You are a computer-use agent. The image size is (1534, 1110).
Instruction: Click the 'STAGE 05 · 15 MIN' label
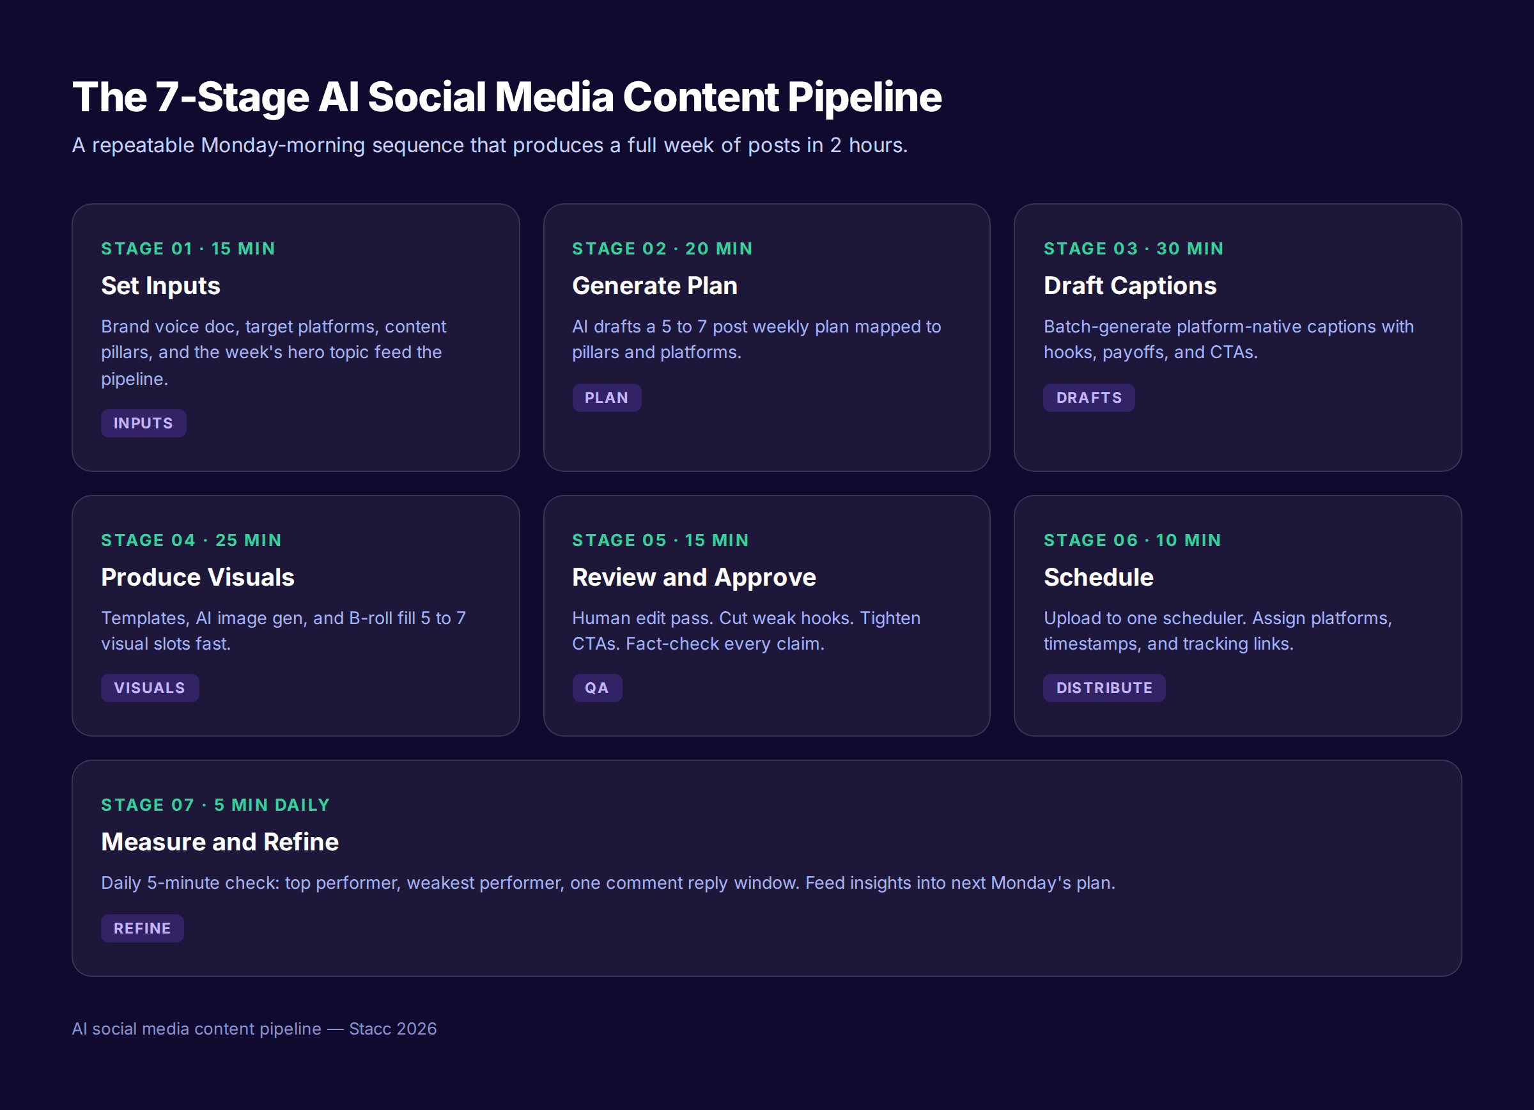[661, 540]
